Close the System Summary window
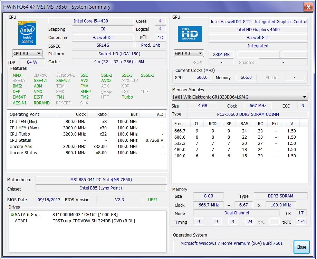The image size is (317, 259). [x=308, y=7]
